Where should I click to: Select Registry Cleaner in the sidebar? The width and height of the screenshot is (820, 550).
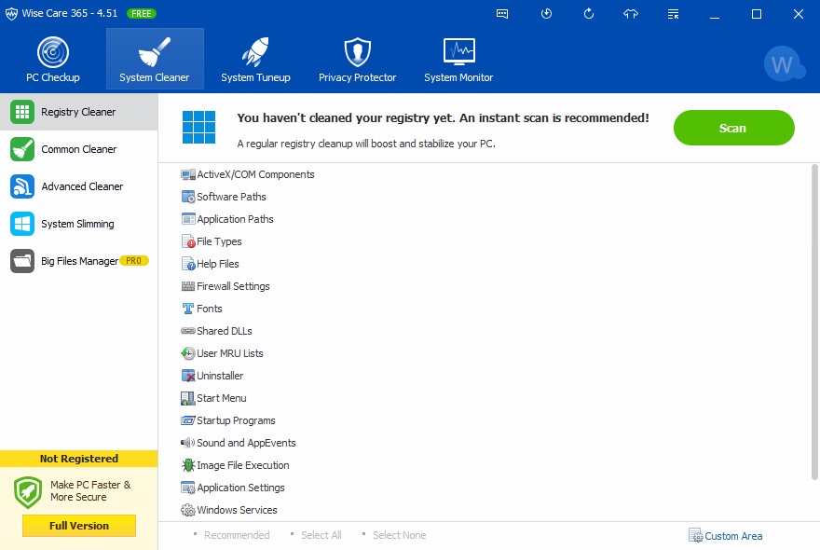click(x=78, y=112)
